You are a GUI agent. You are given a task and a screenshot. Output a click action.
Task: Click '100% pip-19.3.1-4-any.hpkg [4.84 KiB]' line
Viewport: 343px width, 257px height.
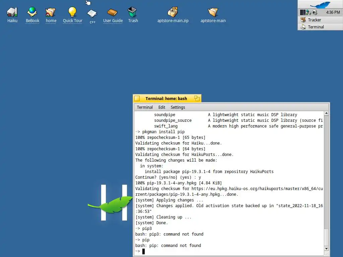pos(179,183)
